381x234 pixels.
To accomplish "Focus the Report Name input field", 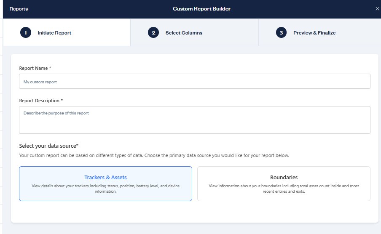I will click(x=194, y=82).
